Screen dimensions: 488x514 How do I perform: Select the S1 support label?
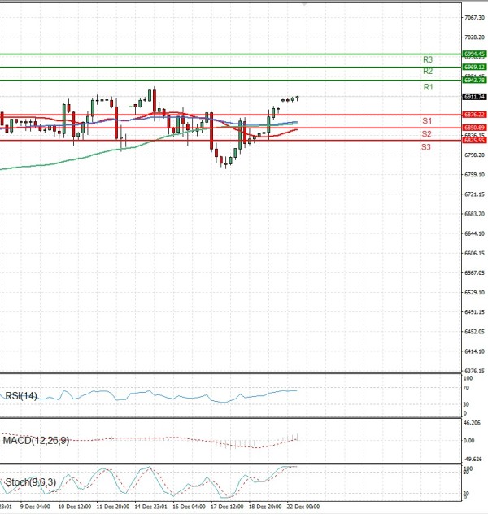click(x=426, y=120)
